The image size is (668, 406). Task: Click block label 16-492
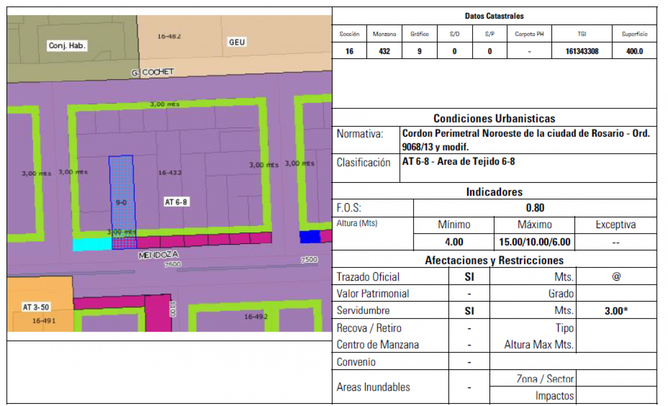[x=256, y=317]
